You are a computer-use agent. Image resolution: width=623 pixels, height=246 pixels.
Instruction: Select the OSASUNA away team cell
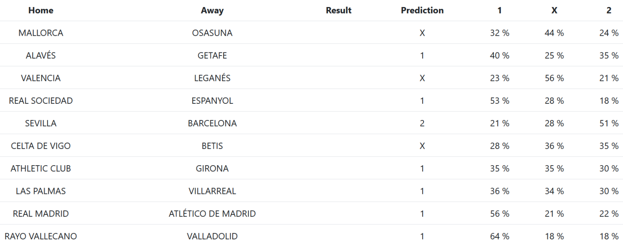coord(212,33)
